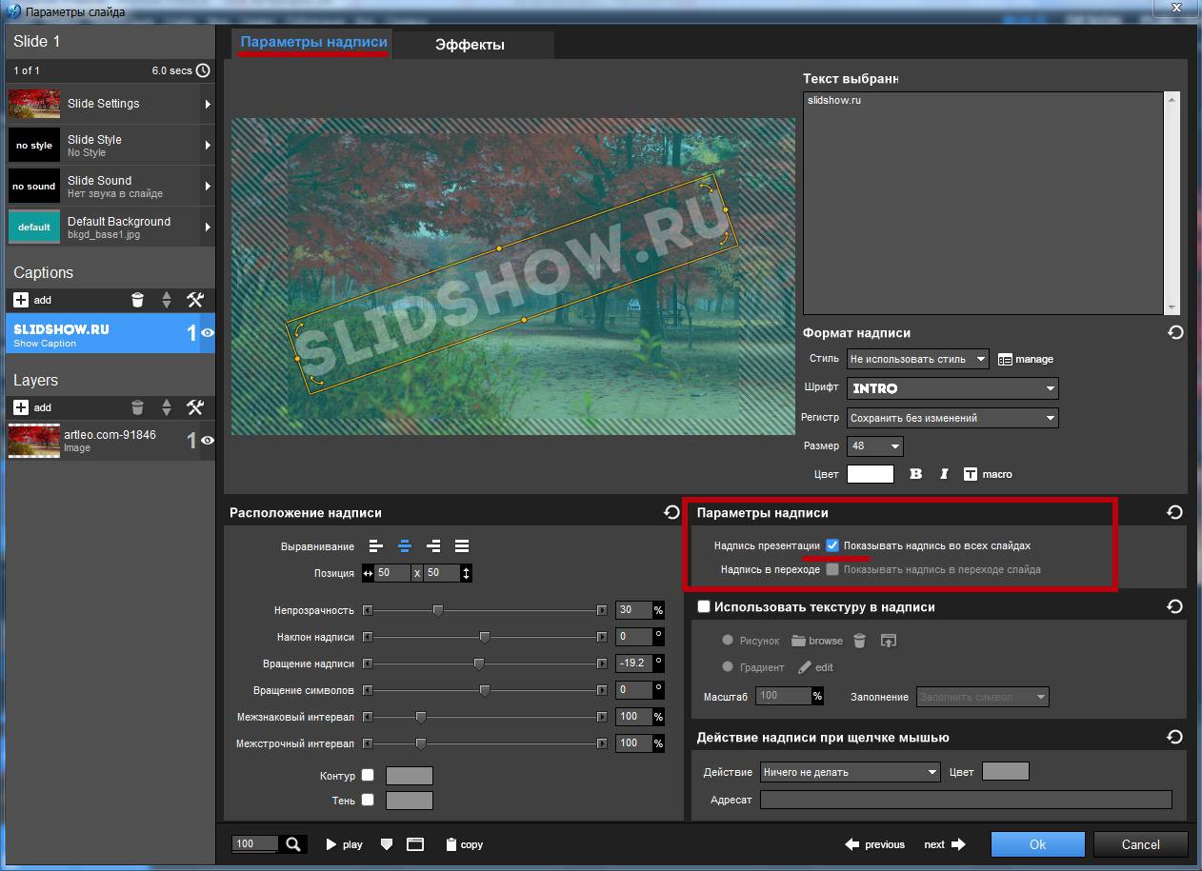Click the Адресат destination input field
The height and width of the screenshot is (871, 1202).
click(x=966, y=800)
